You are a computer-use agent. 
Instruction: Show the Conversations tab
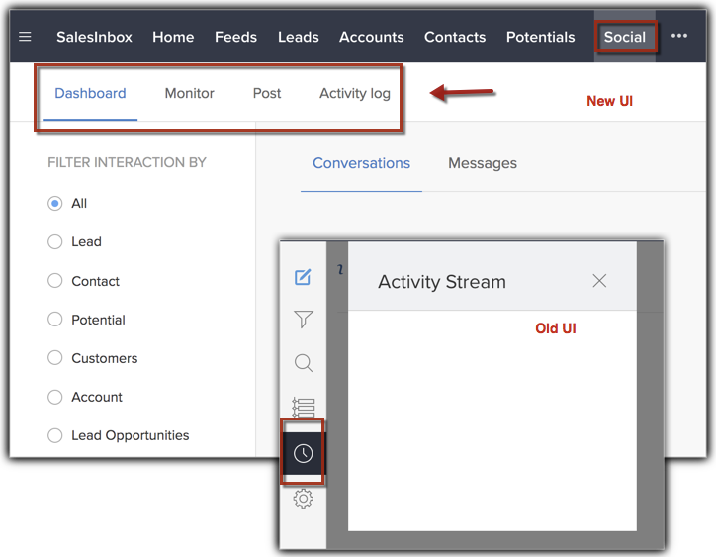(361, 163)
